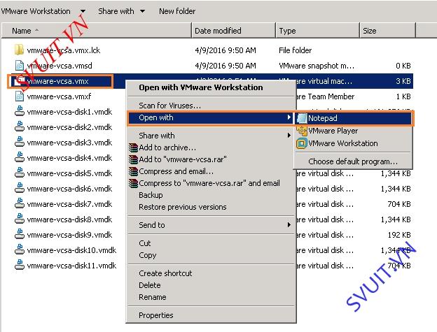This screenshot has width=437, height=332.
Task: Select Add to archive entry
Action: pyautogui.click(x=167, y=147)
